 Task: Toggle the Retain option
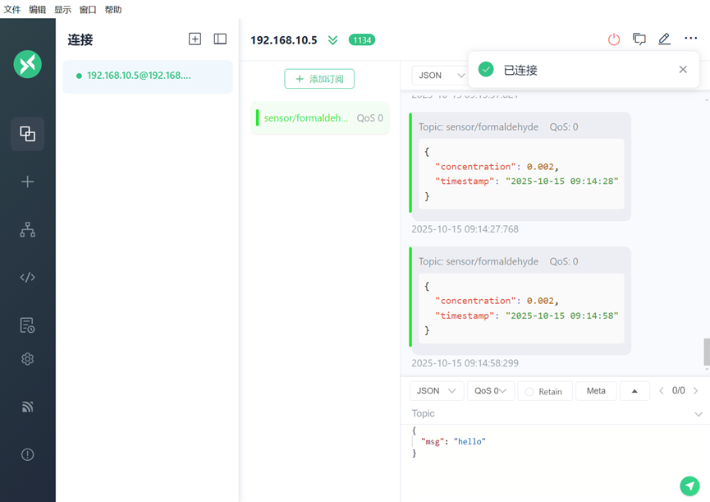pos(543,391)
